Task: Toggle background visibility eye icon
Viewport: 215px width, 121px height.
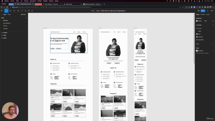Action: [x=213, y=21]
